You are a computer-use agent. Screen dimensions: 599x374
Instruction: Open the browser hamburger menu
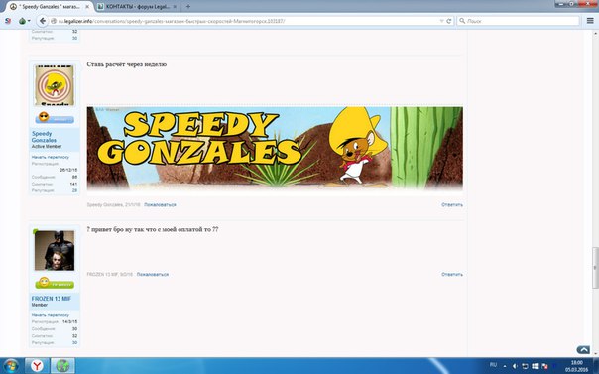coord(590,21)
